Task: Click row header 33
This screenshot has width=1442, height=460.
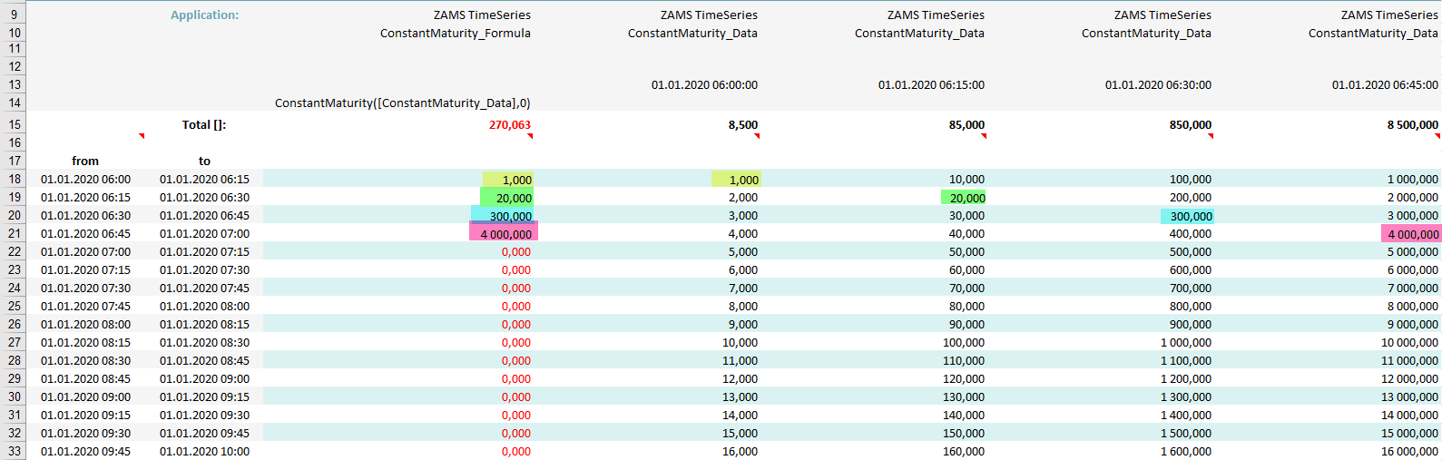Action: pos(14,451)
